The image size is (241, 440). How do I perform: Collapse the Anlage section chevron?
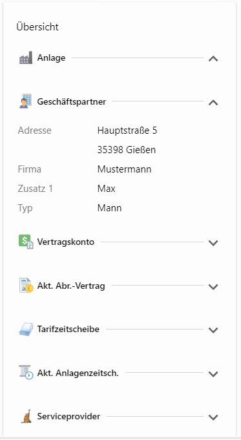213,59
